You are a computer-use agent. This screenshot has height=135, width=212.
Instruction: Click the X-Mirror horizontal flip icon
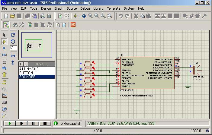click(13, 56)
